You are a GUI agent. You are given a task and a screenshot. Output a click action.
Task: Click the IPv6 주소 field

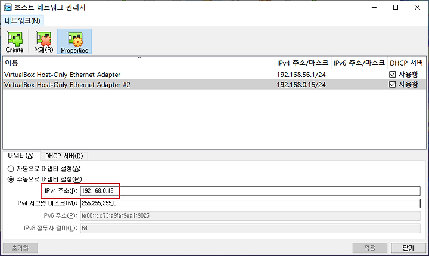click(x=250, y=215)
